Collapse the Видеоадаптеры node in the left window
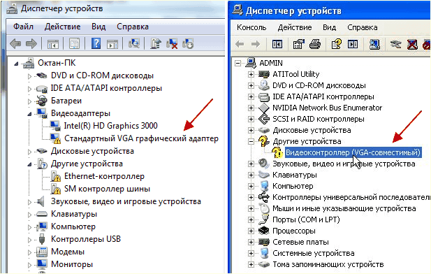Screen dimensions: 431x274 tap(29, 114)
